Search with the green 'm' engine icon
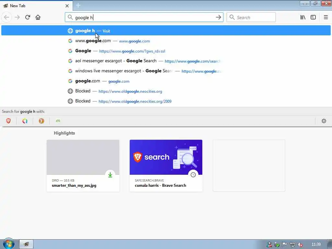Screen dimensions: 332x249 (58, 121)
